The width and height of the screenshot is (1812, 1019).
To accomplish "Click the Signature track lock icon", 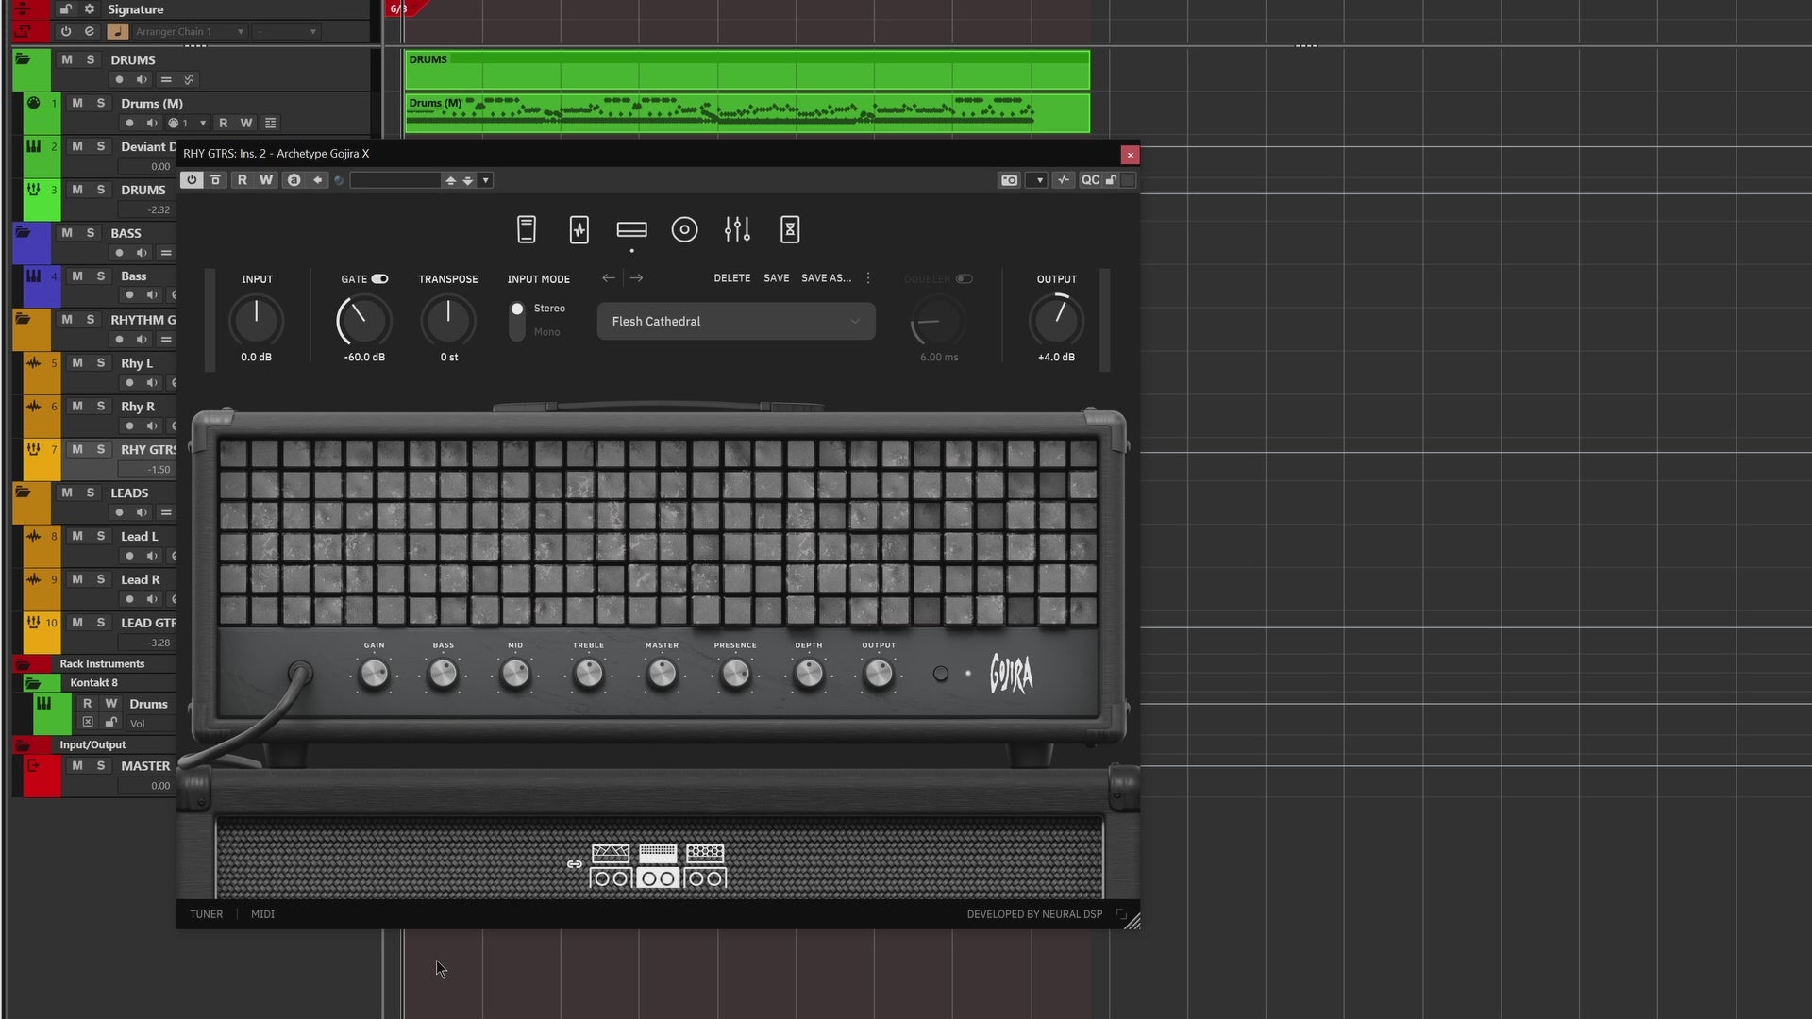I will coord(65,9).
